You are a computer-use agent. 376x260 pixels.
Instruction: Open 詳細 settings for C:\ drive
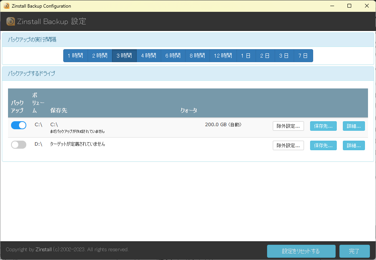coord(354,126)
